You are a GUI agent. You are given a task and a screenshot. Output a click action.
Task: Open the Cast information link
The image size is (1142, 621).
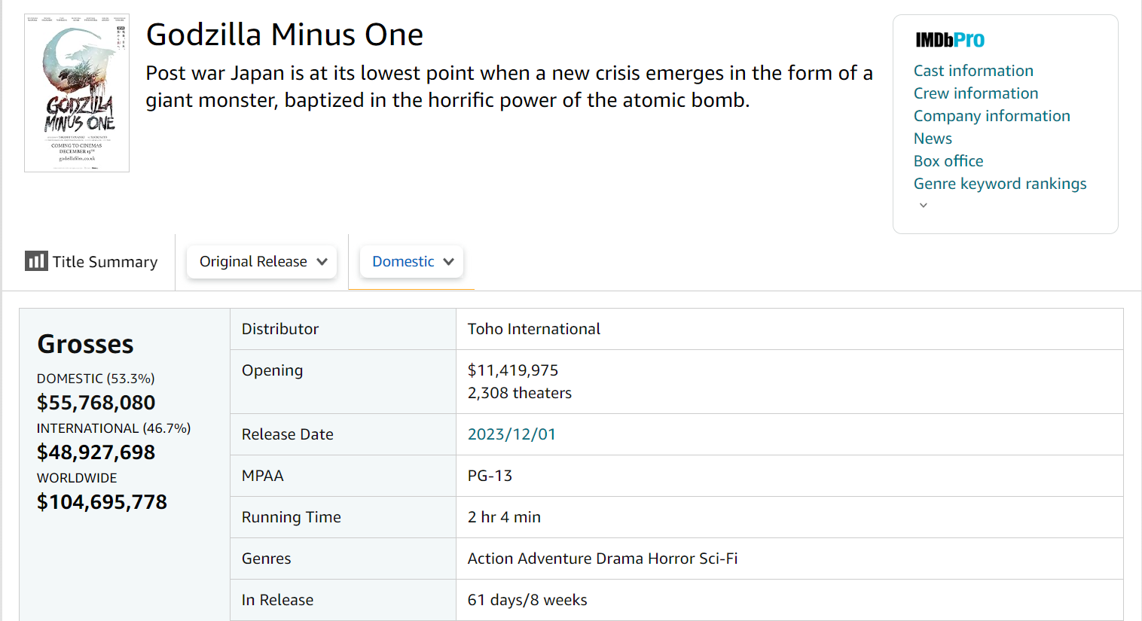pyautogui.click(x=973, y=71)
